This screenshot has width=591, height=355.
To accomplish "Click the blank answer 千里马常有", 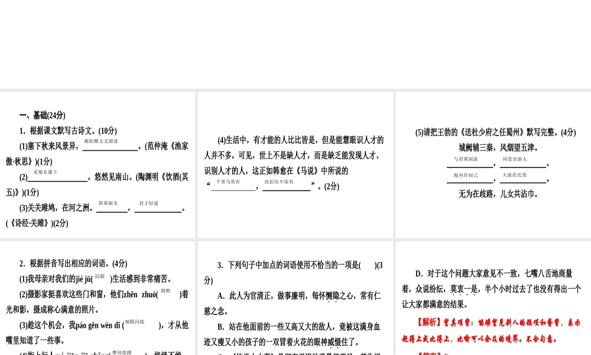I will 228,182.
